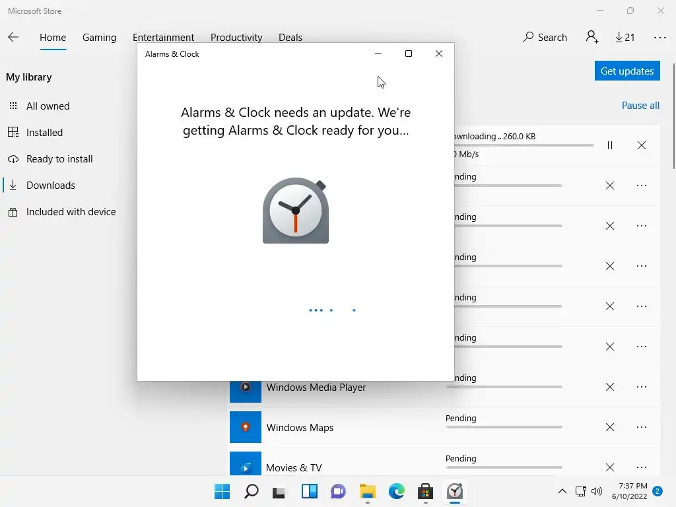Pause the currently downloading item

coord(609,145)
